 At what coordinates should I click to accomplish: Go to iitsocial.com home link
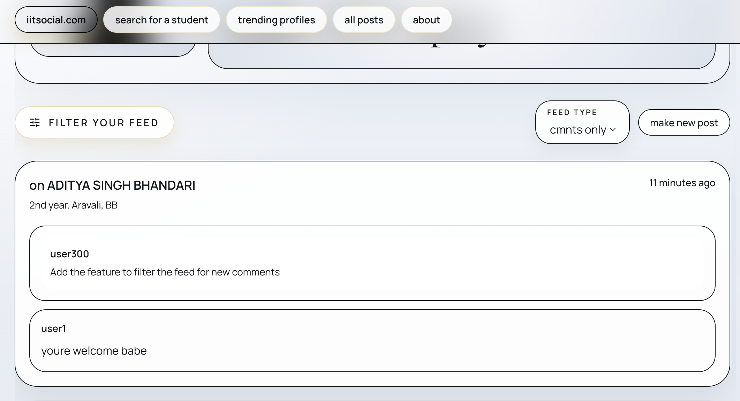tap(56, 20)
